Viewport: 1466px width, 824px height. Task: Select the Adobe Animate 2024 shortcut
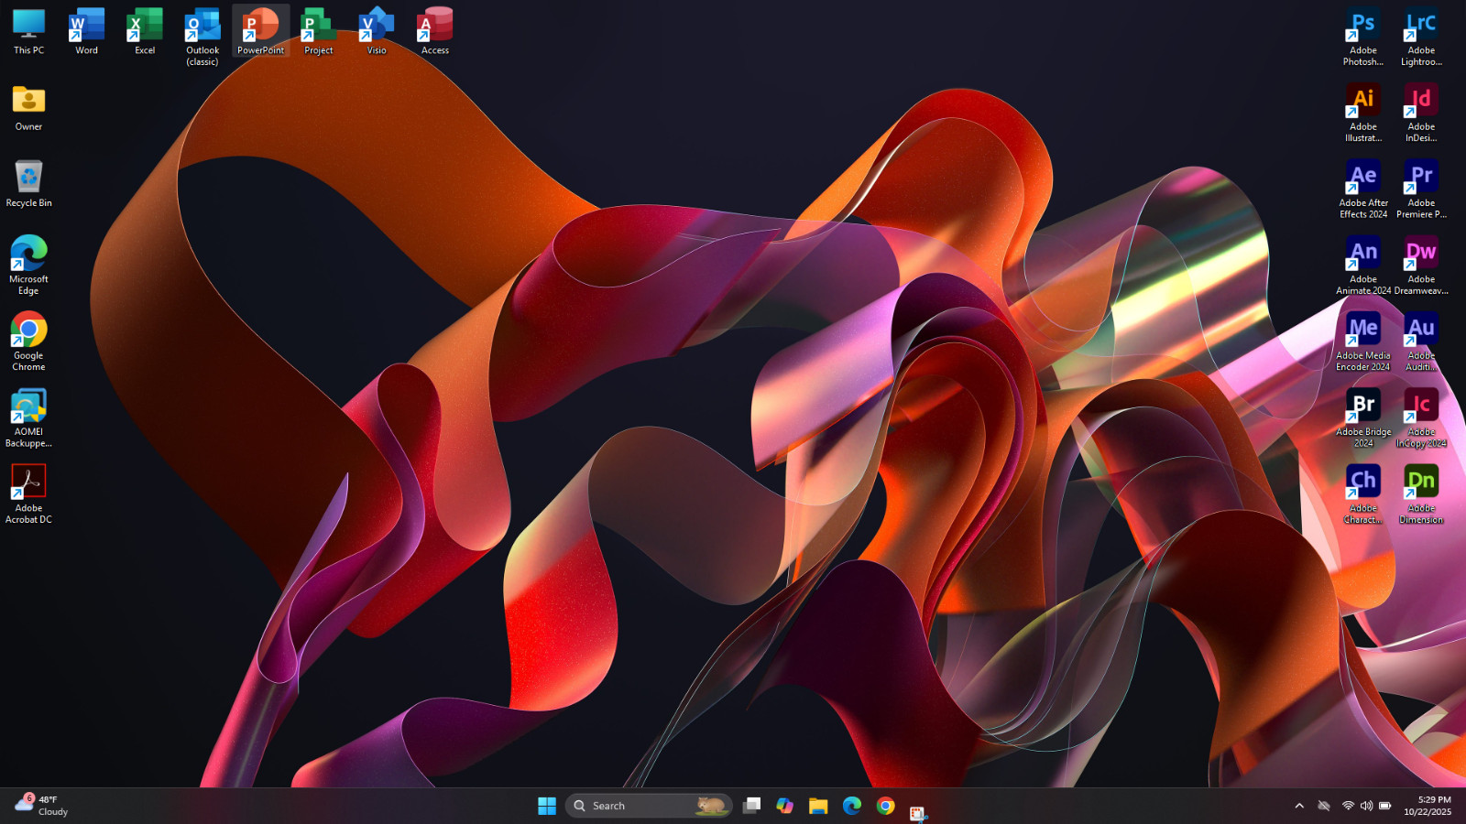1363,266
